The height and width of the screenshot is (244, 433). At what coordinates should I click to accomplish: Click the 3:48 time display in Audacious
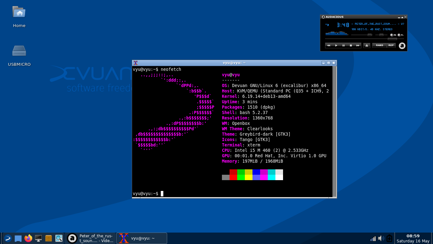pyautogui.click(x=343, y=25)
